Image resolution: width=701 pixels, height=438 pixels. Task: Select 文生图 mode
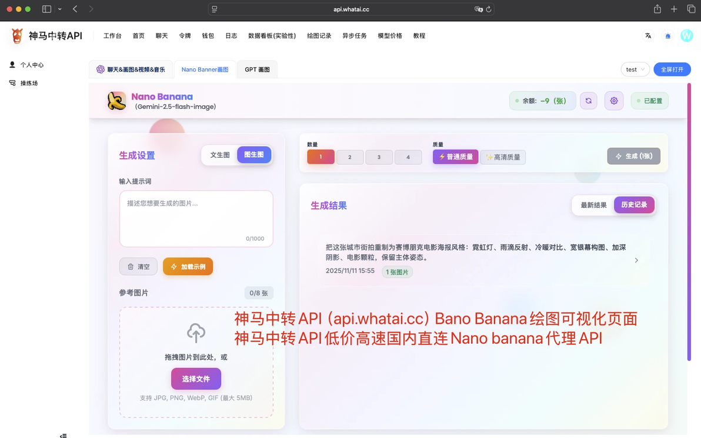(x=219, y=155)
